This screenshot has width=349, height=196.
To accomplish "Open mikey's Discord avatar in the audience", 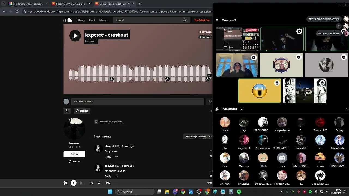I will [x=282, y=158].
